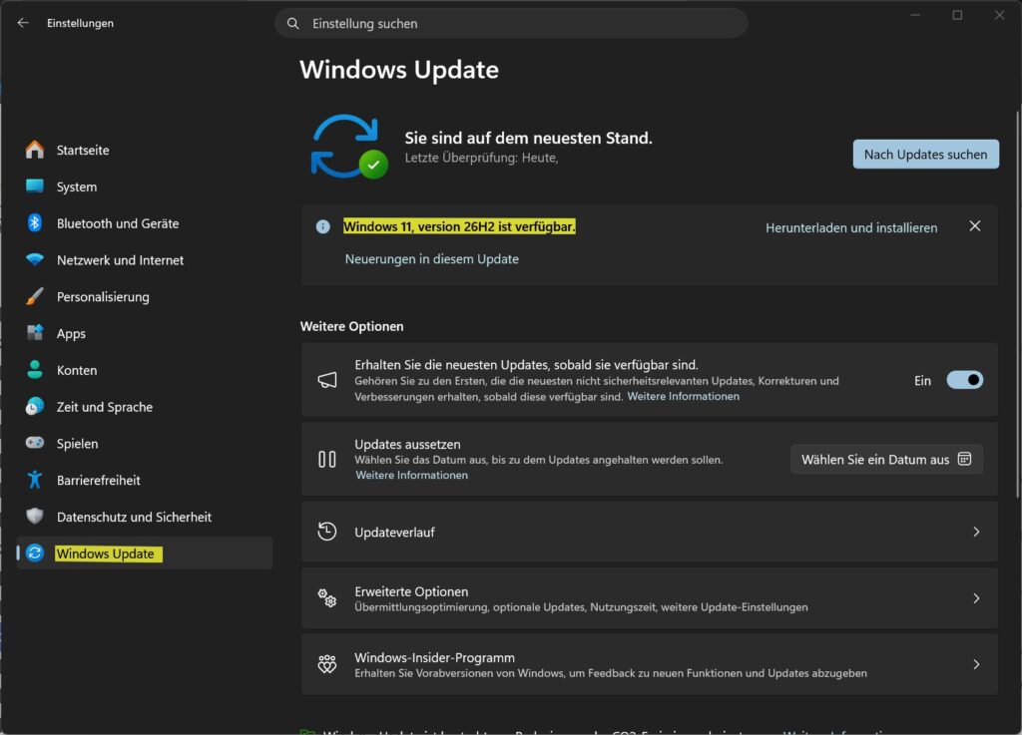The height and width of the screenshot is (735, 1022).
Task: Click inside Einstellung suchen search field
Action: [x=511, y=24]
